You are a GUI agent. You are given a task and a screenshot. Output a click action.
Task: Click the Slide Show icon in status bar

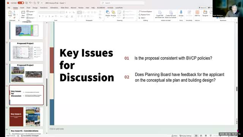tap(211, 135)
